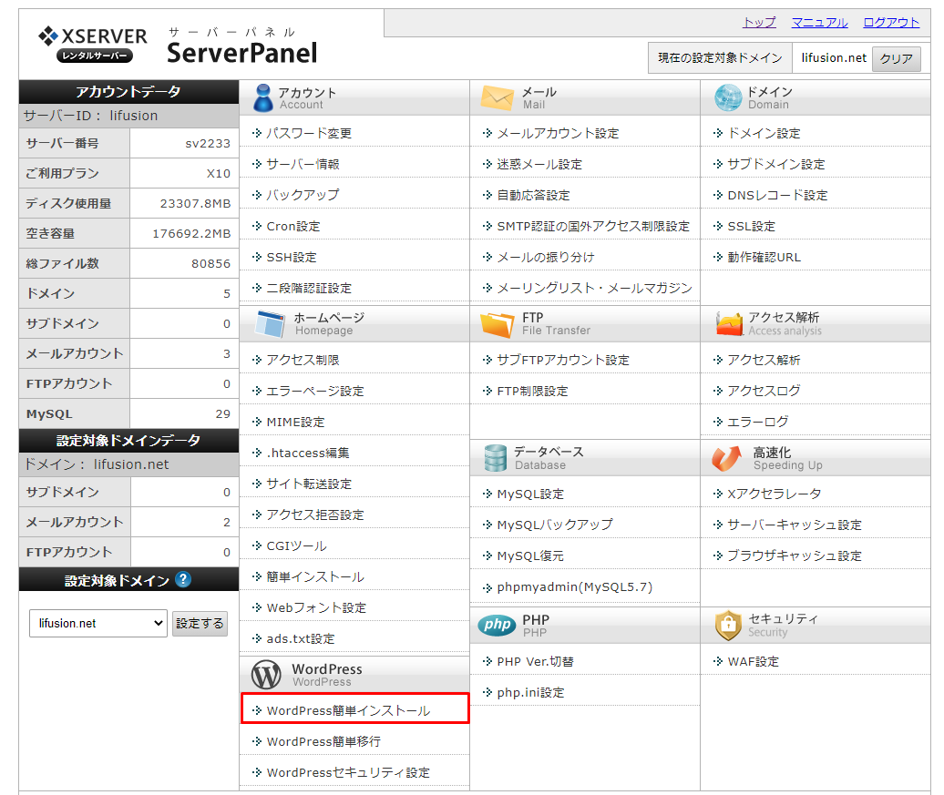Open エラーページ設定
Viewport: 944px width, 795px height.
[x=315, y=392]
